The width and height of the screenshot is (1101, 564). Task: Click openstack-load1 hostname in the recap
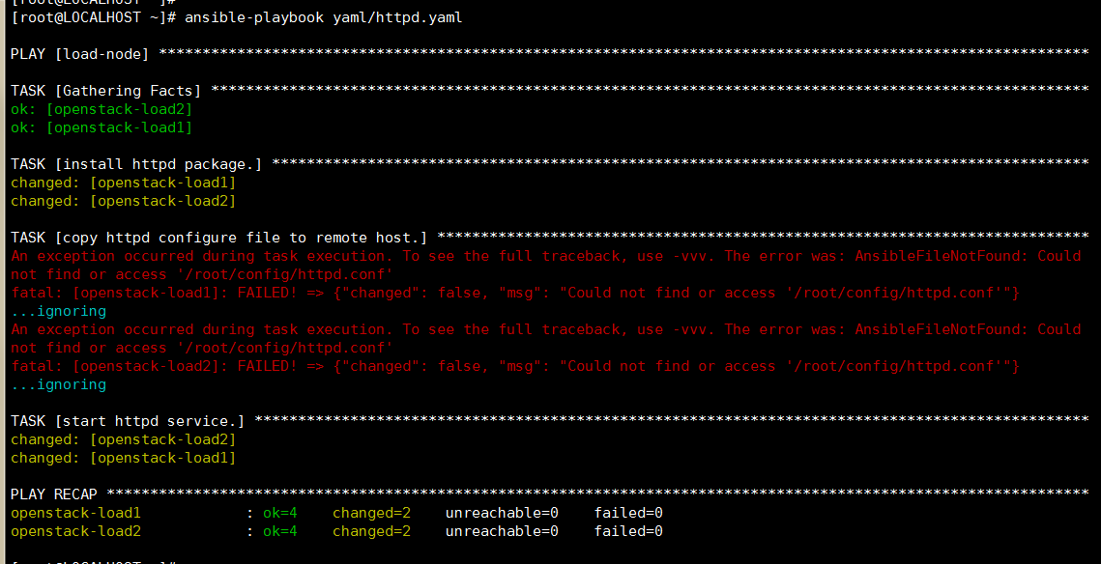click(75, 513)
